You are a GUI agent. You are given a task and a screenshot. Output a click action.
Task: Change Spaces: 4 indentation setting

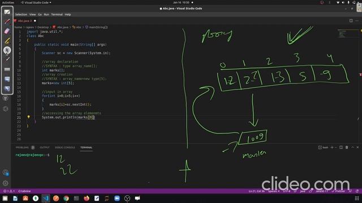274,191
